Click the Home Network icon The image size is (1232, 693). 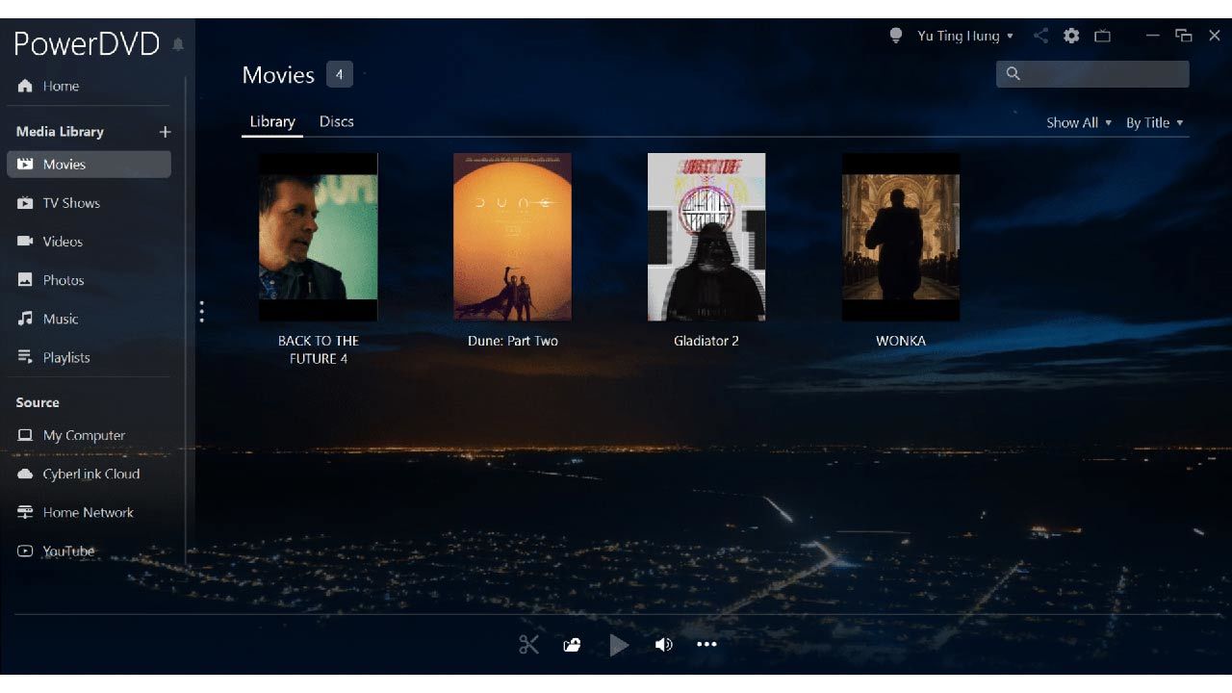(x=25, y=512)
